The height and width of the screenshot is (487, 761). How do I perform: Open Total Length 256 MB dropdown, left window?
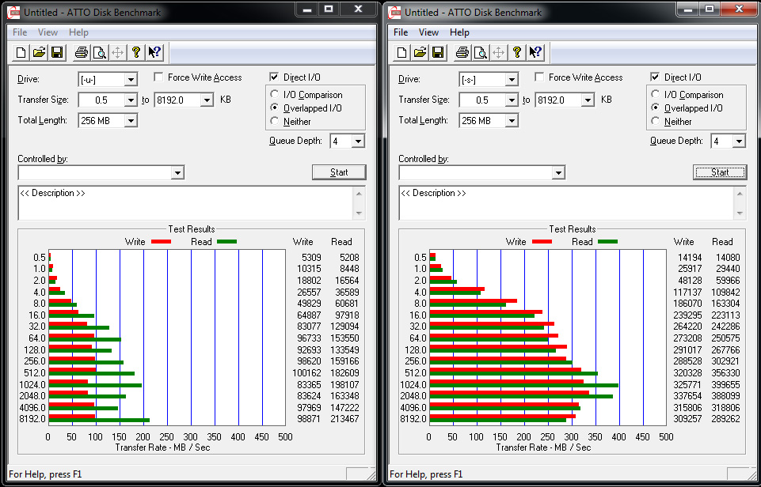131,121
